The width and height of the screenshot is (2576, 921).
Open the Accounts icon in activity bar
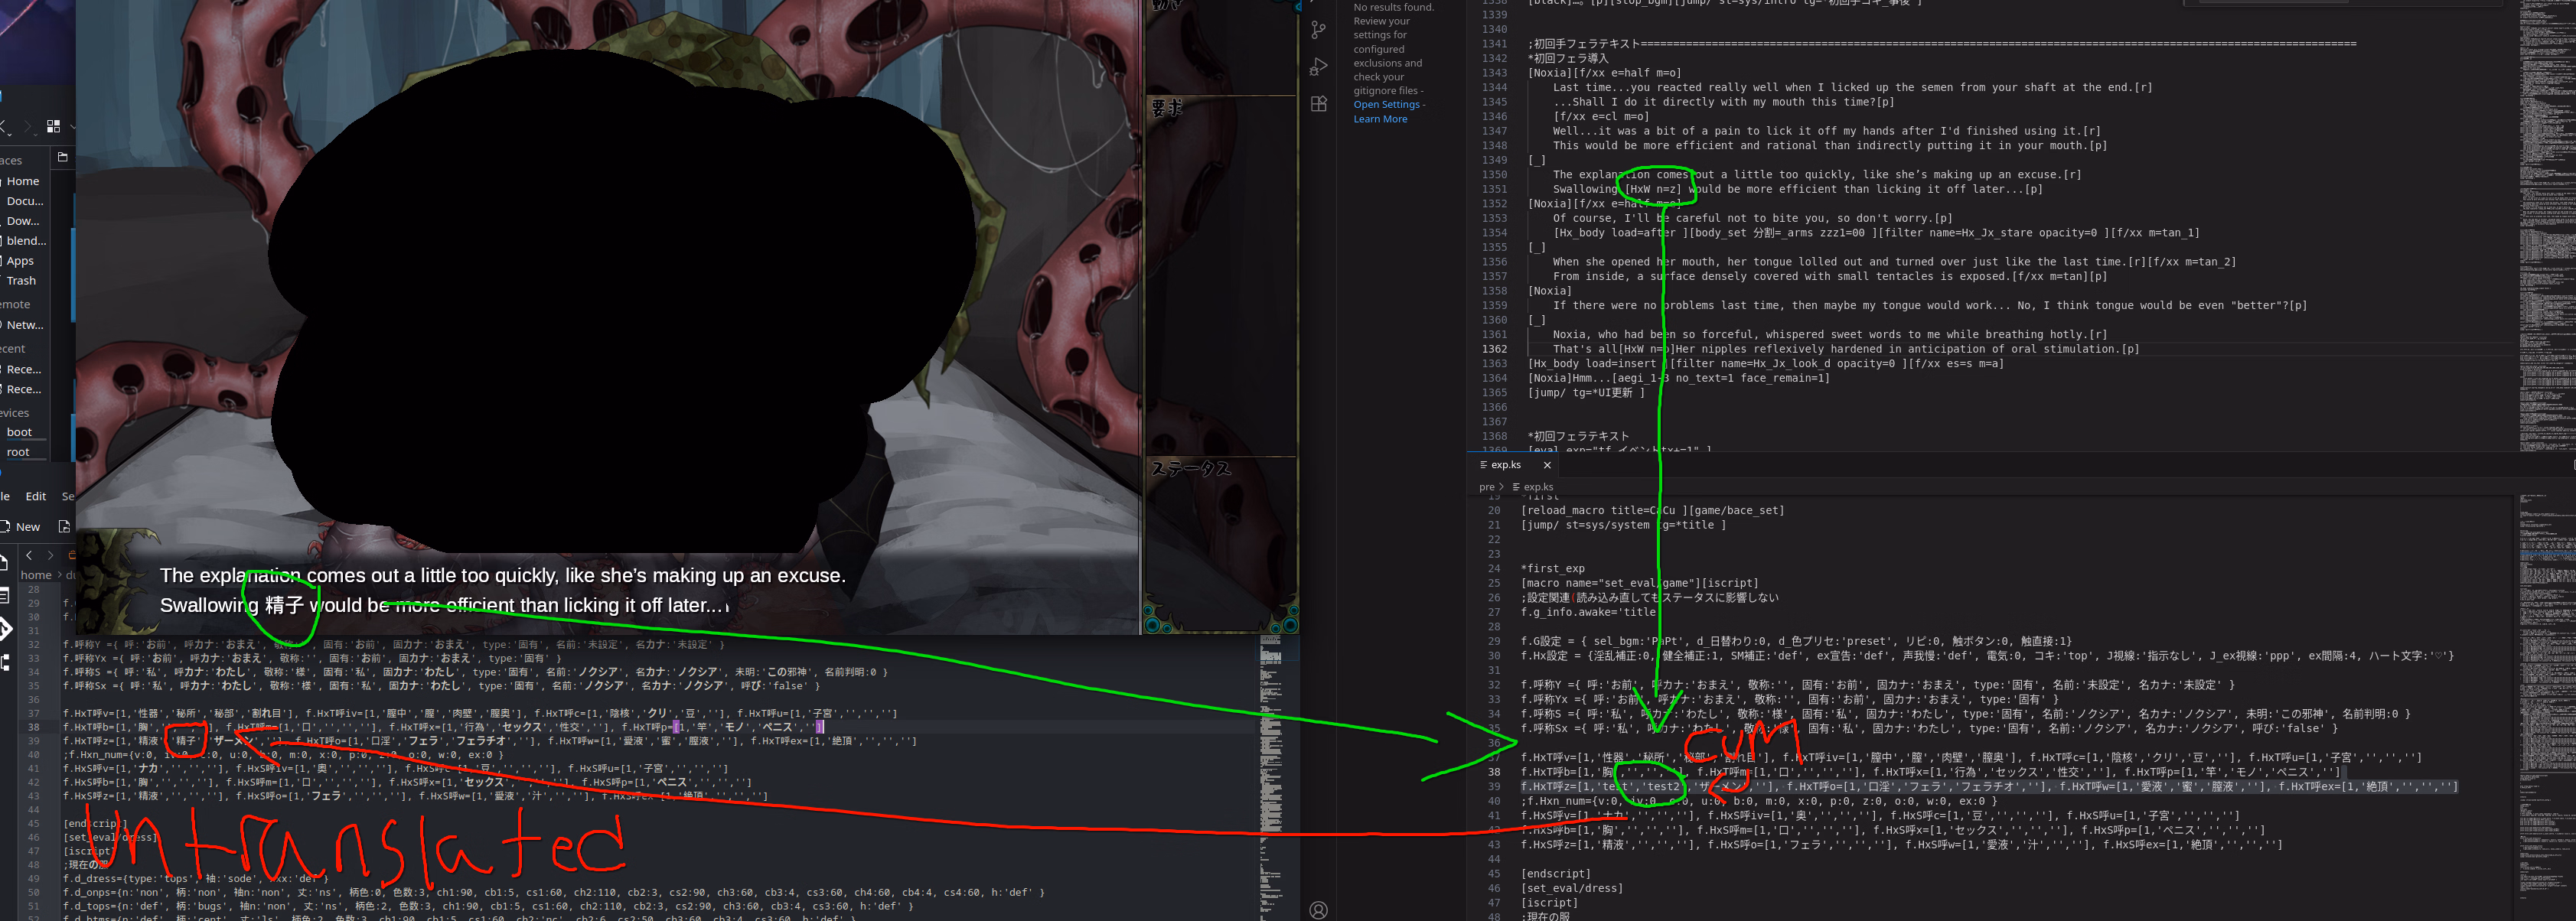[x=1319, y=909]
